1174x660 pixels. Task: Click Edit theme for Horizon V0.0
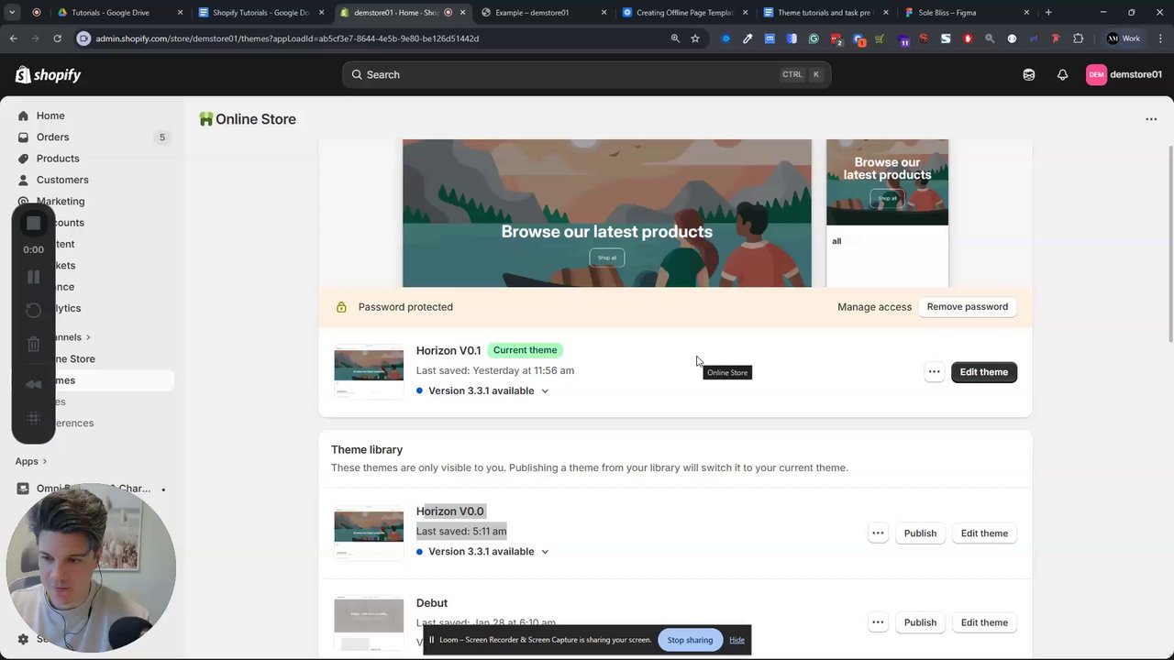[x=984, y=533]
